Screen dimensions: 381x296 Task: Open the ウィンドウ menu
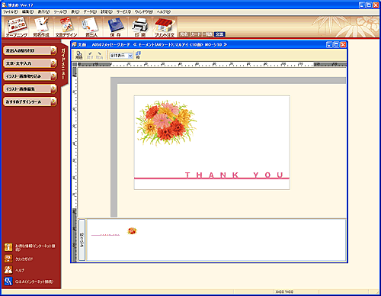point(144,11)
